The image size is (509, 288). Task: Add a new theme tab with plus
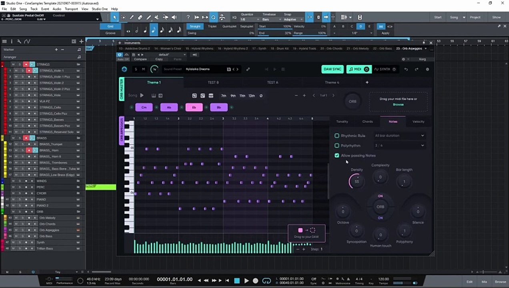367,82
